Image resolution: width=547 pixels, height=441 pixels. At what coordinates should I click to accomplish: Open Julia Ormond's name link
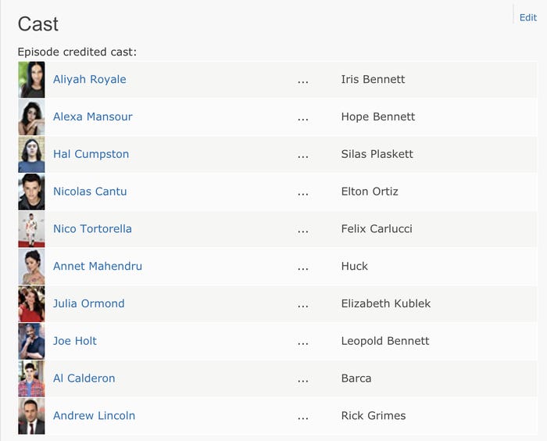click(88, 304)
